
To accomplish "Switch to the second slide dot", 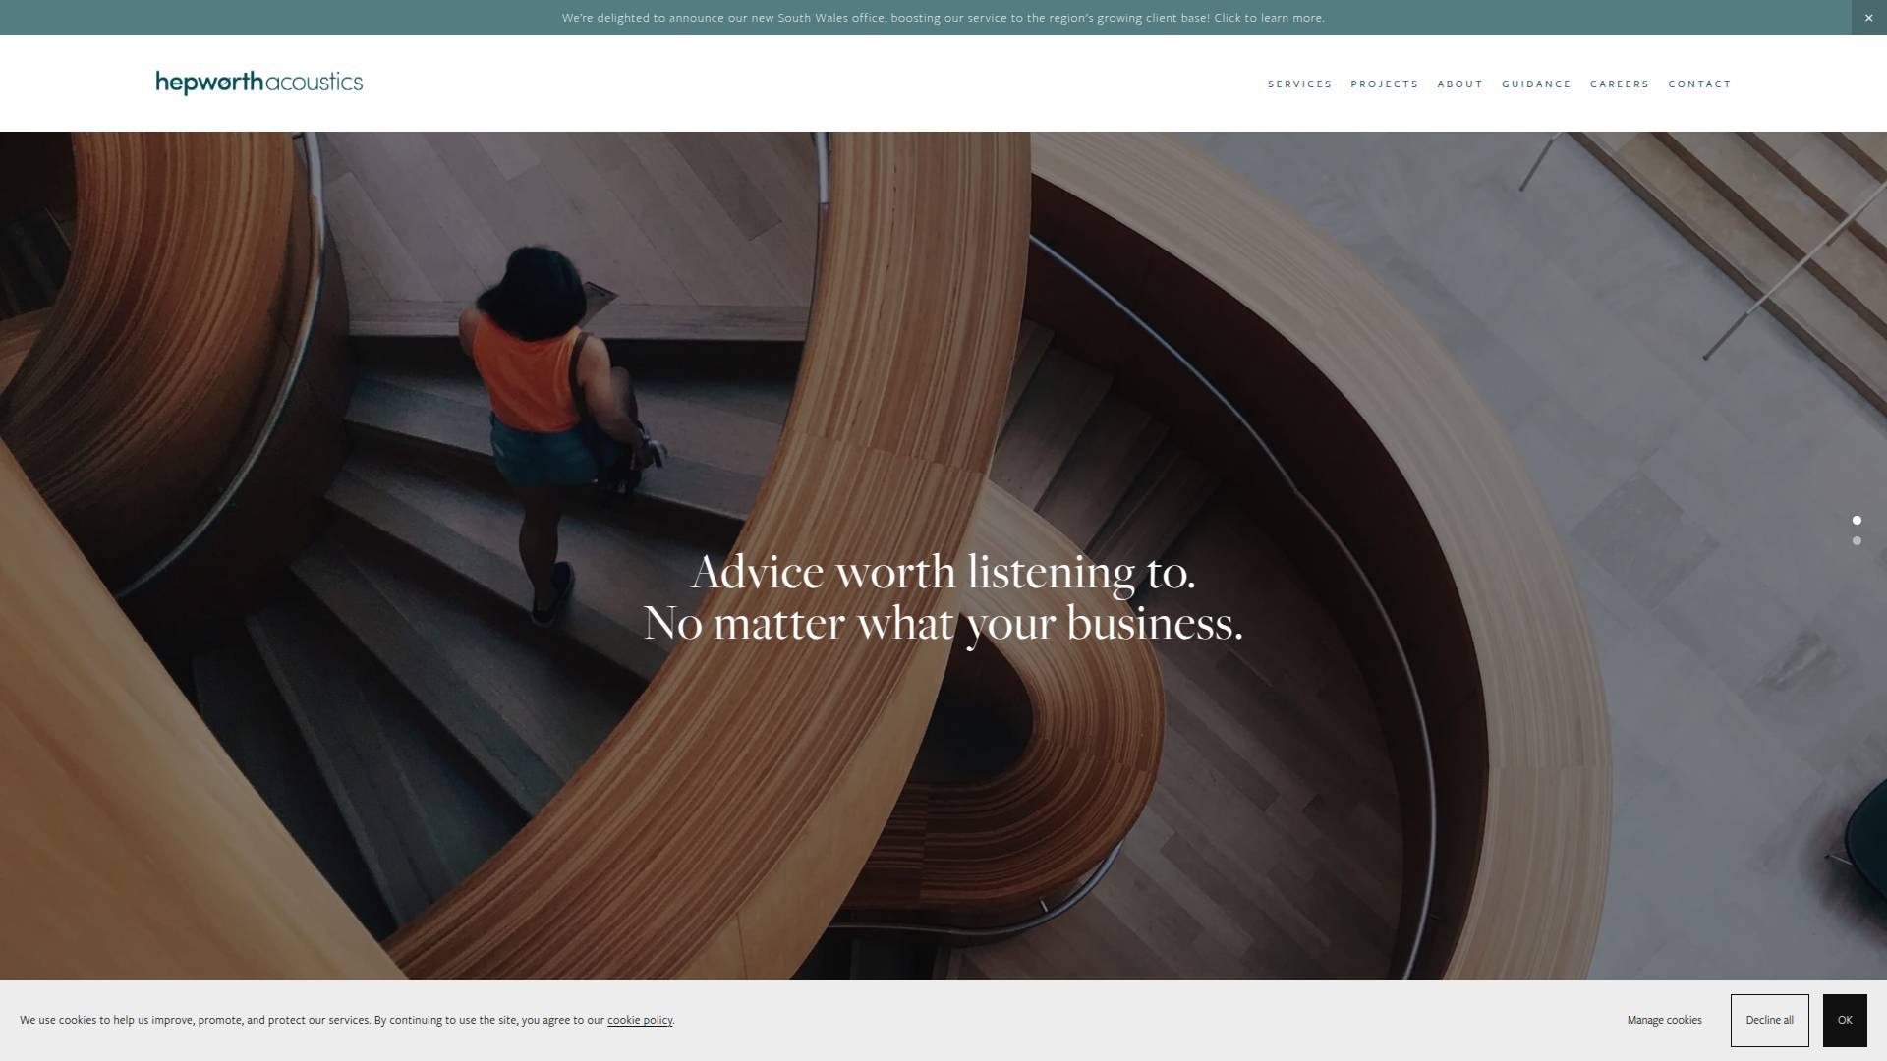I will pyautogui.click(x=1857, y=541).
